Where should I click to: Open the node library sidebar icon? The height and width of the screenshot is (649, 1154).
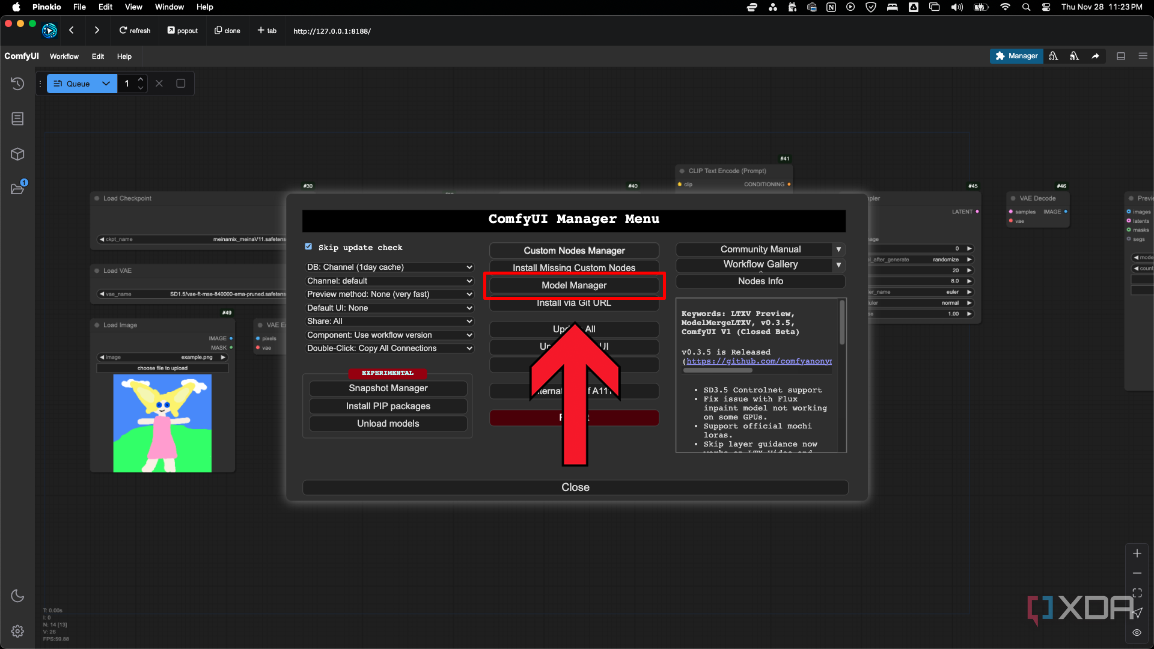pyautogui.click(x=17, y=118)
